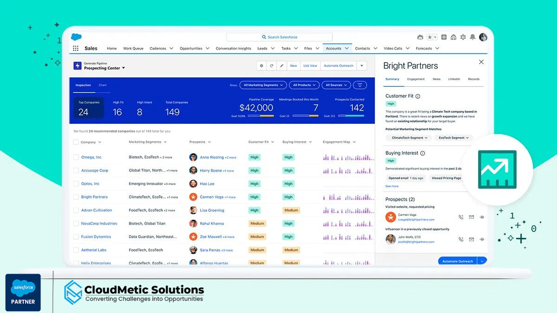Open the All Marketing Segments dropdown
This screenshot has width=557, height=313.
(x=263, y=85)
